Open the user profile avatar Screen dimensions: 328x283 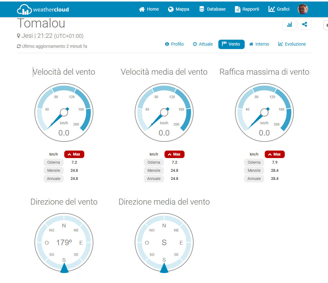(x=303, y=9)
